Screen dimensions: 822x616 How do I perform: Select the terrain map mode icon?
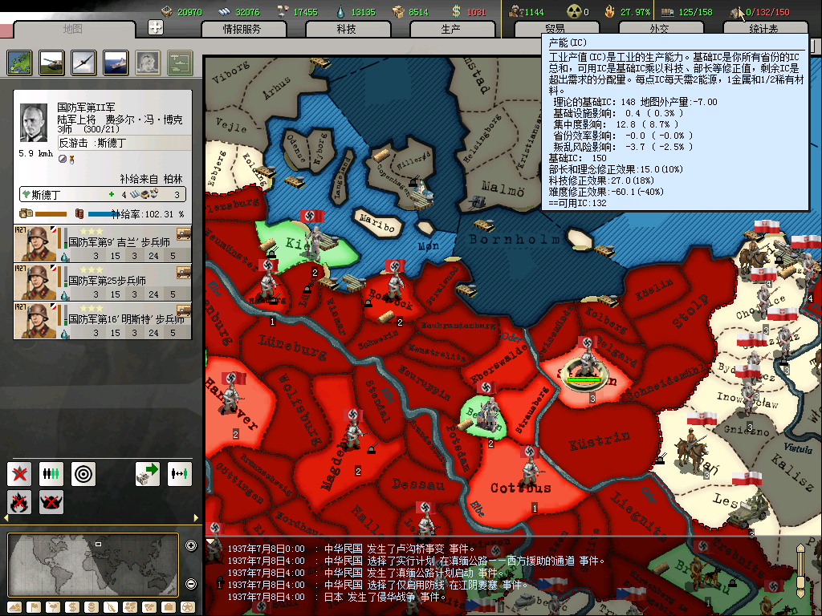(x=20, y=63)
